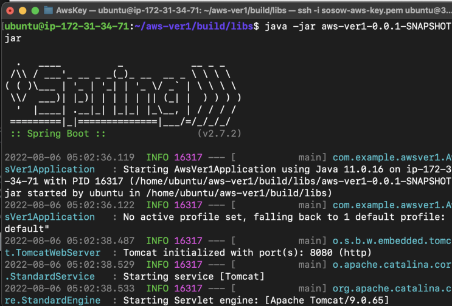Click the green ':: Spring Boot ::' label
This screenshot has height=306, width=452.
coord(58,134)
